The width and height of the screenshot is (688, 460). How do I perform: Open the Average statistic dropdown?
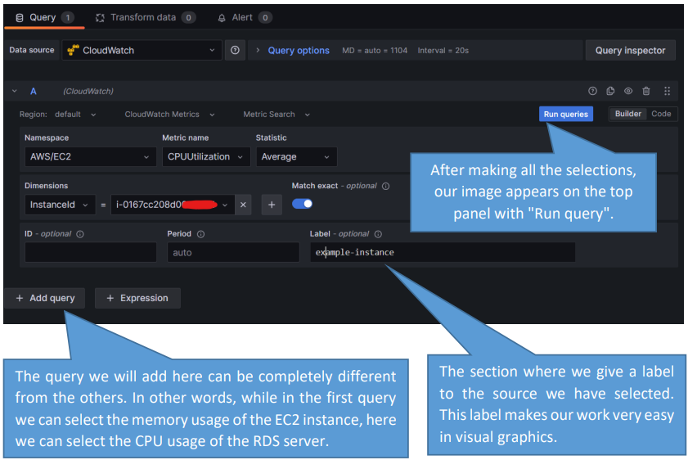tap(296, 156)
